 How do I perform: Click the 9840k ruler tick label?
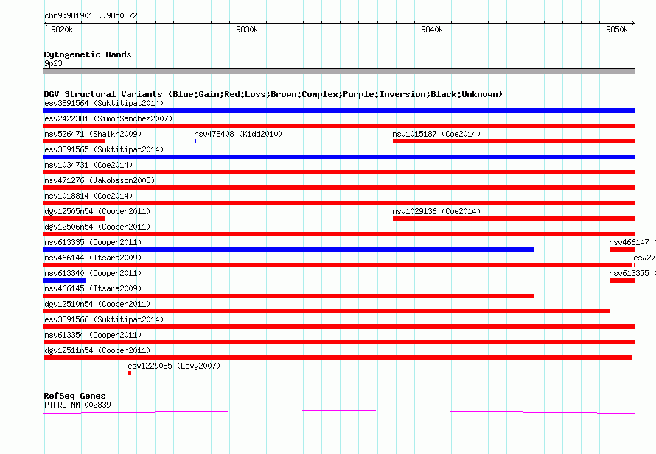432,29
